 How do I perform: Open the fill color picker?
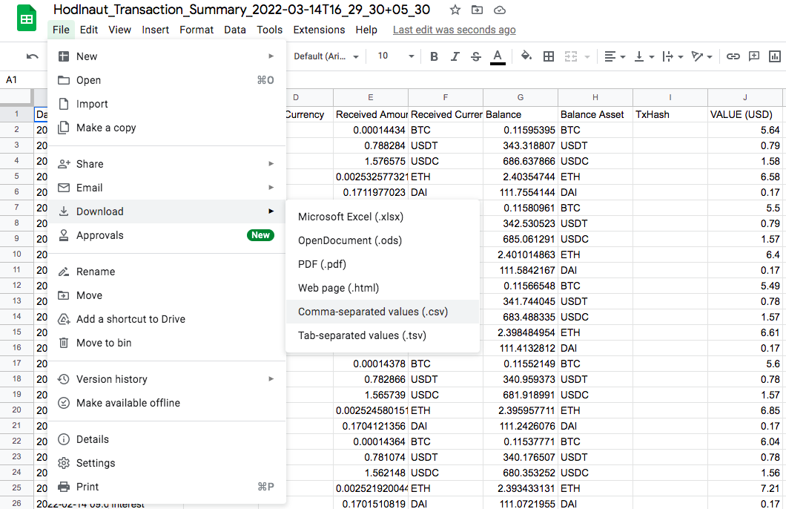(x=526, y=56)
